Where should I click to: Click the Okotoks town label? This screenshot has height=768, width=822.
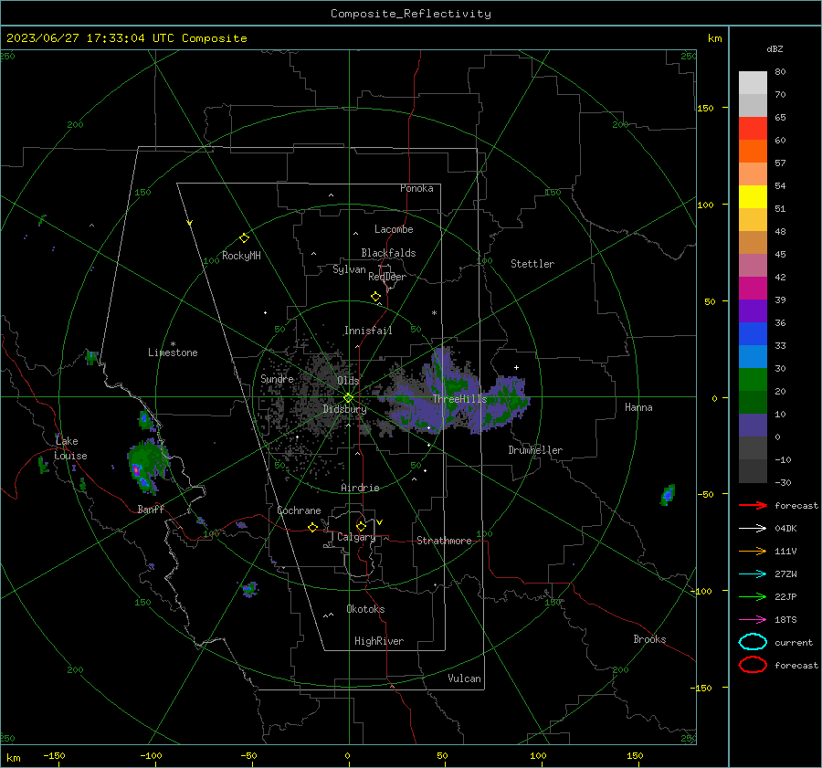pos(365,609)
